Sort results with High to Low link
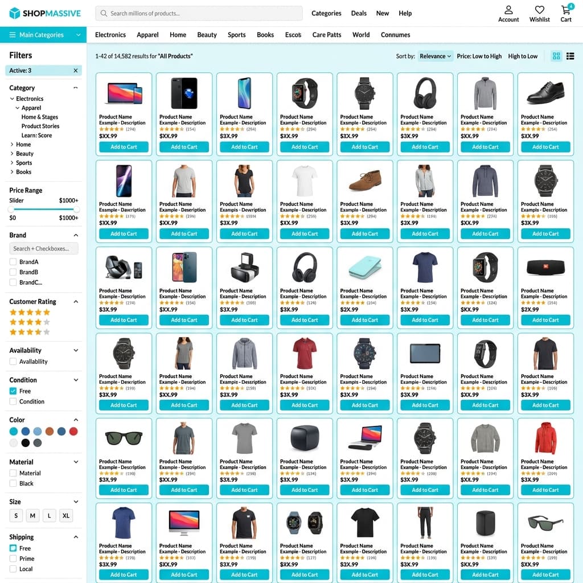This screenshot has height=583, width=583. (x=523, y=56)
